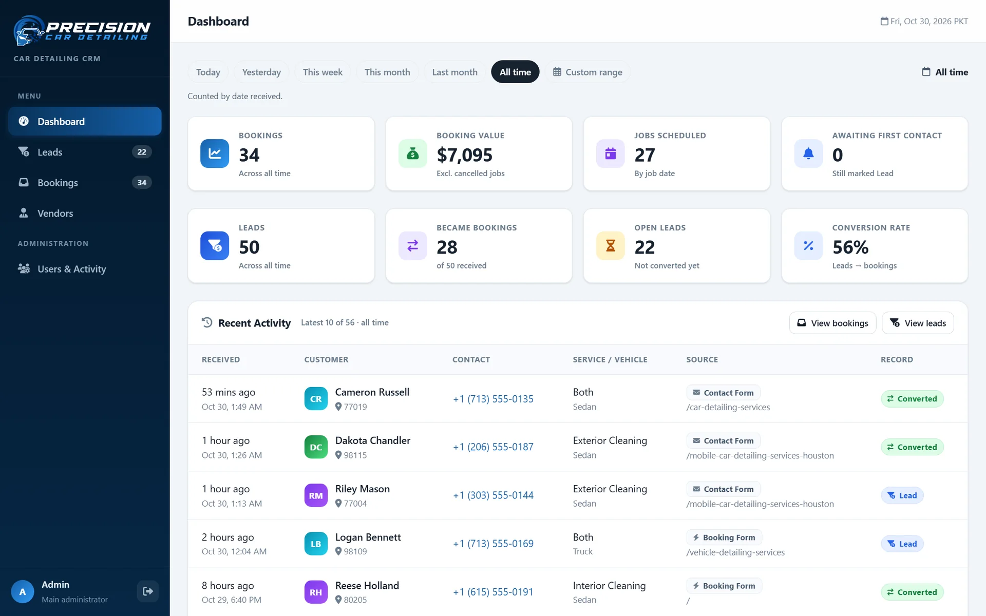Click Logan Bennett's Booking Form source tag
986x616 pixels.
coord(724,537)
